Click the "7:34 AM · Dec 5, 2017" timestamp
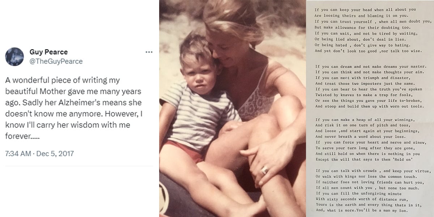The width and height of the screenshot is (434, 217). 39,154
